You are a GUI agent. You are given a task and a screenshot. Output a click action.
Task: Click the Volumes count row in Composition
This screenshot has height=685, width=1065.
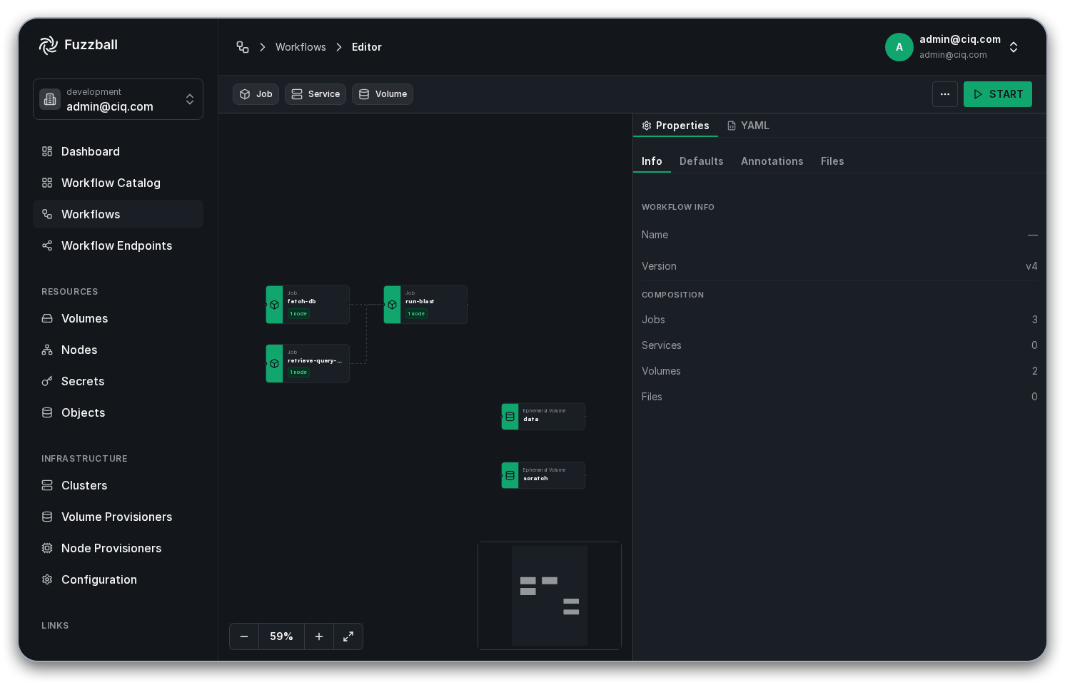839,371
